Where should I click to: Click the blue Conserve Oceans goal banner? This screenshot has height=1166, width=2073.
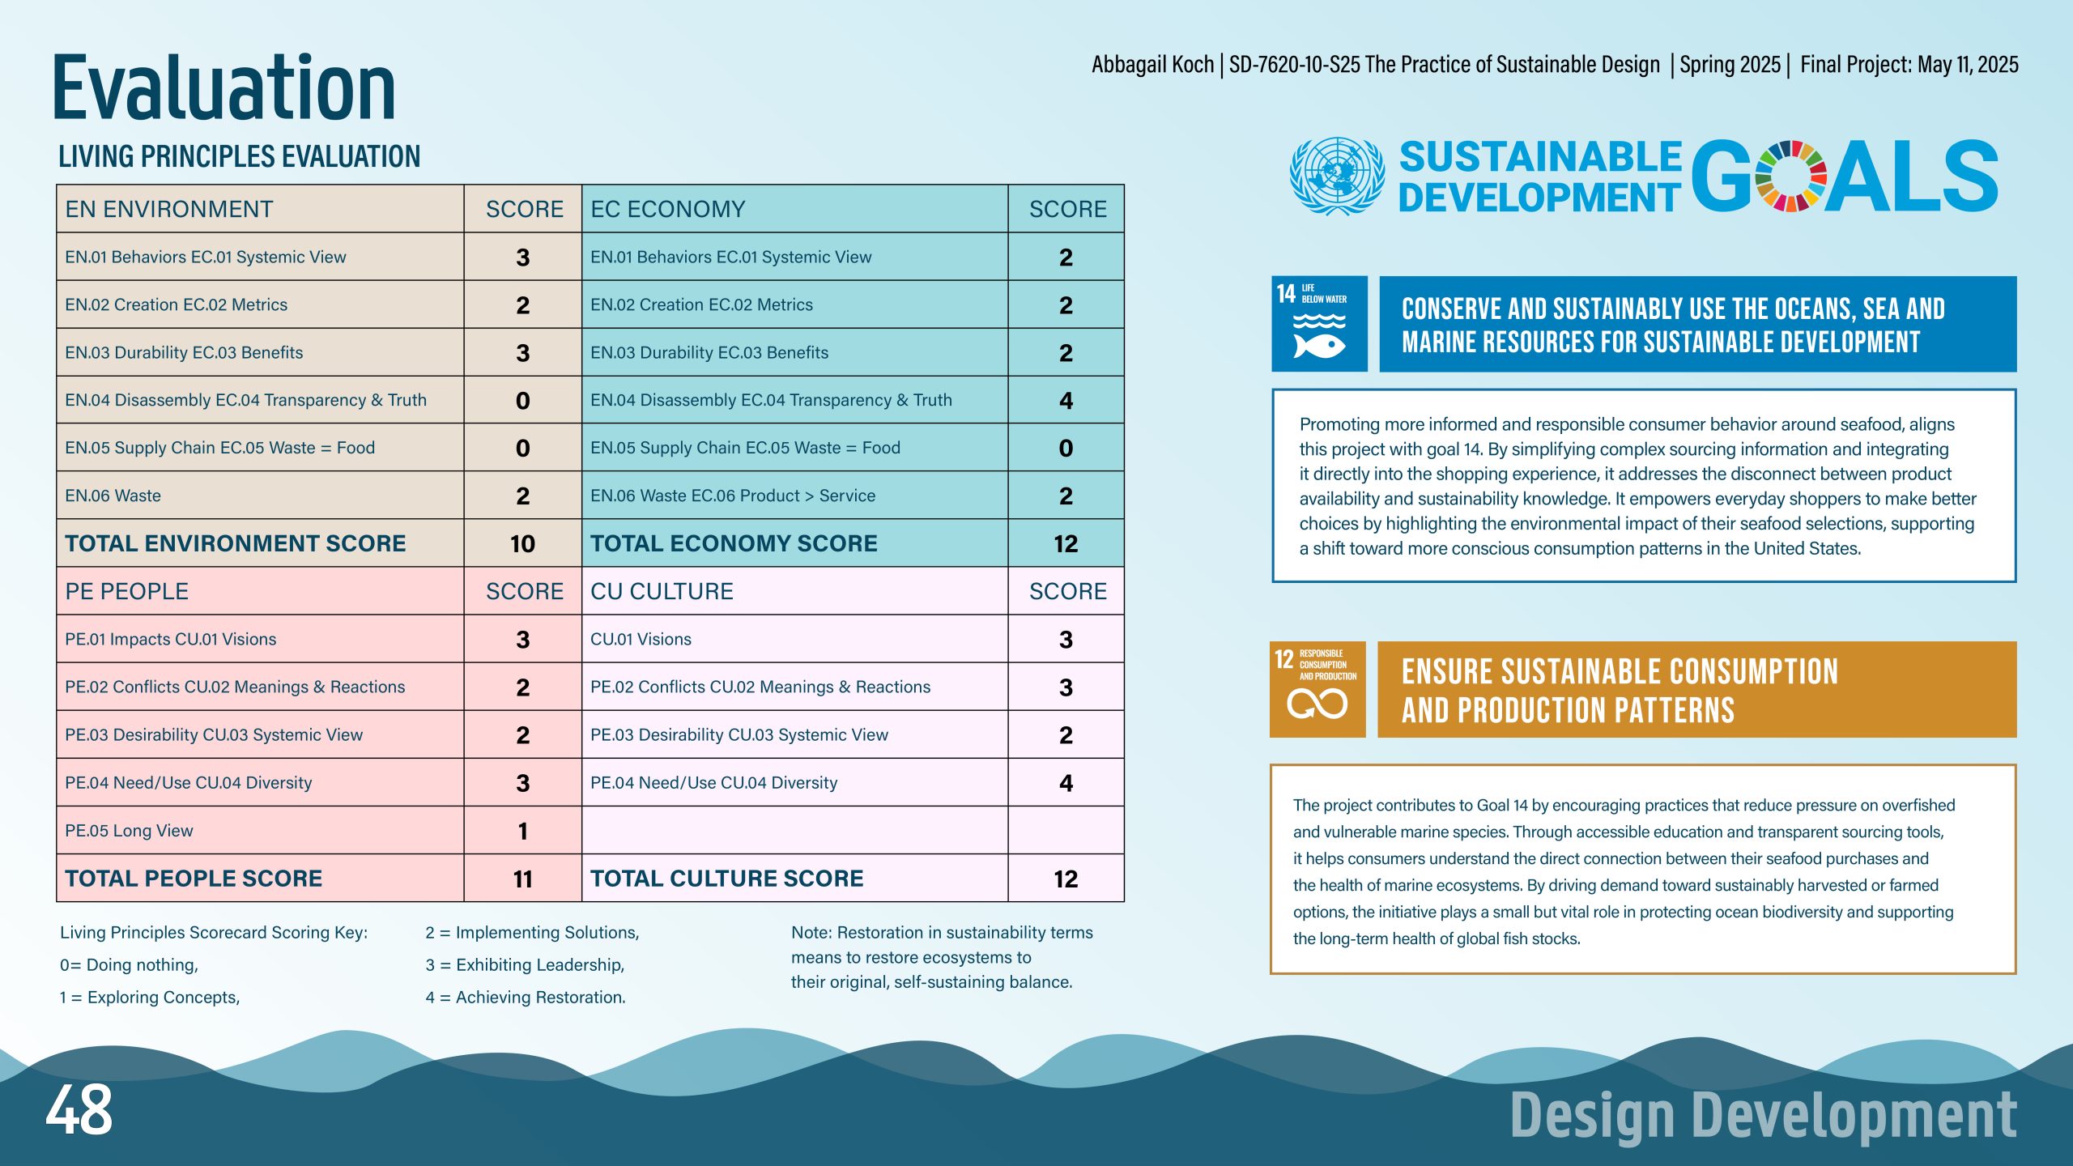point(1697,324)
